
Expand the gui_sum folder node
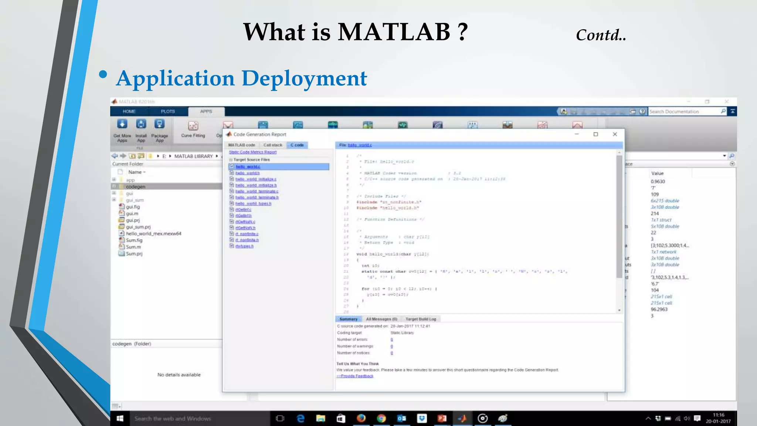coord(114,200)
